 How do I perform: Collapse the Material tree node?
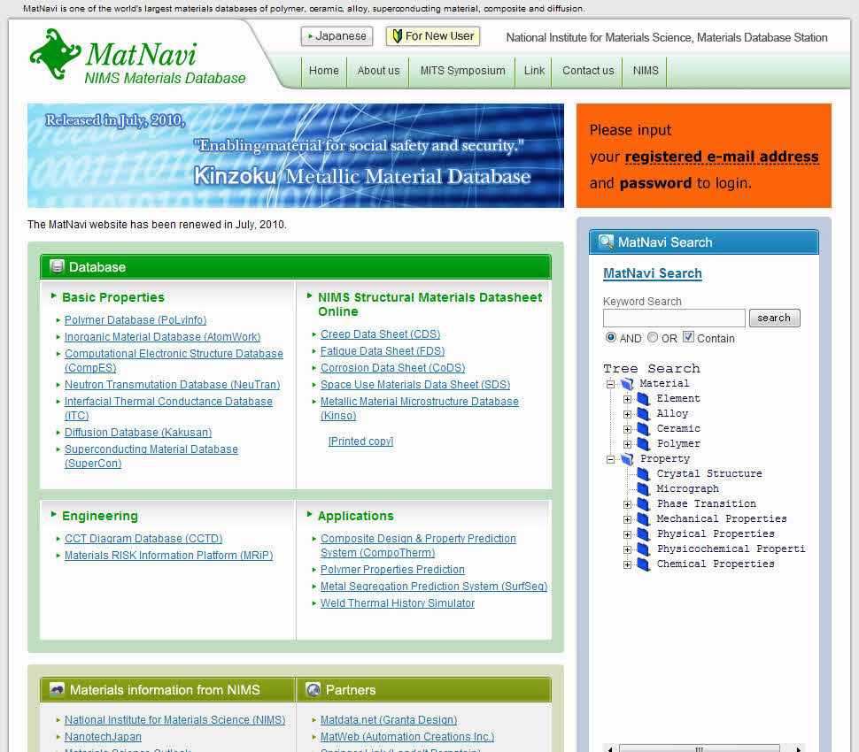pyautogui.click(x=610, y=384)
